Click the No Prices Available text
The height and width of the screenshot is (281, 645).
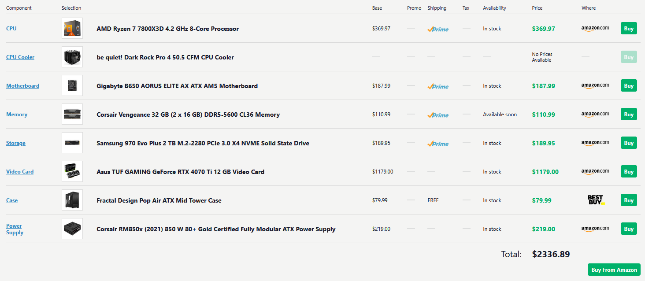(x=542, y=57)
